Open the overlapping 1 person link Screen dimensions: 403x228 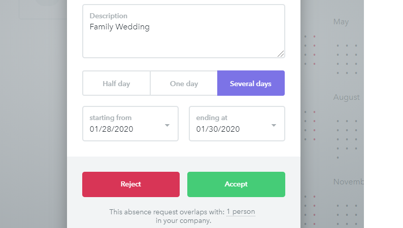click(x=241, y=212)
